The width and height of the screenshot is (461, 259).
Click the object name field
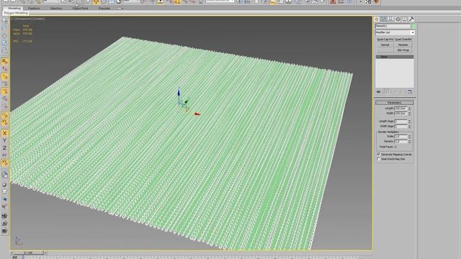click(393, 26)
